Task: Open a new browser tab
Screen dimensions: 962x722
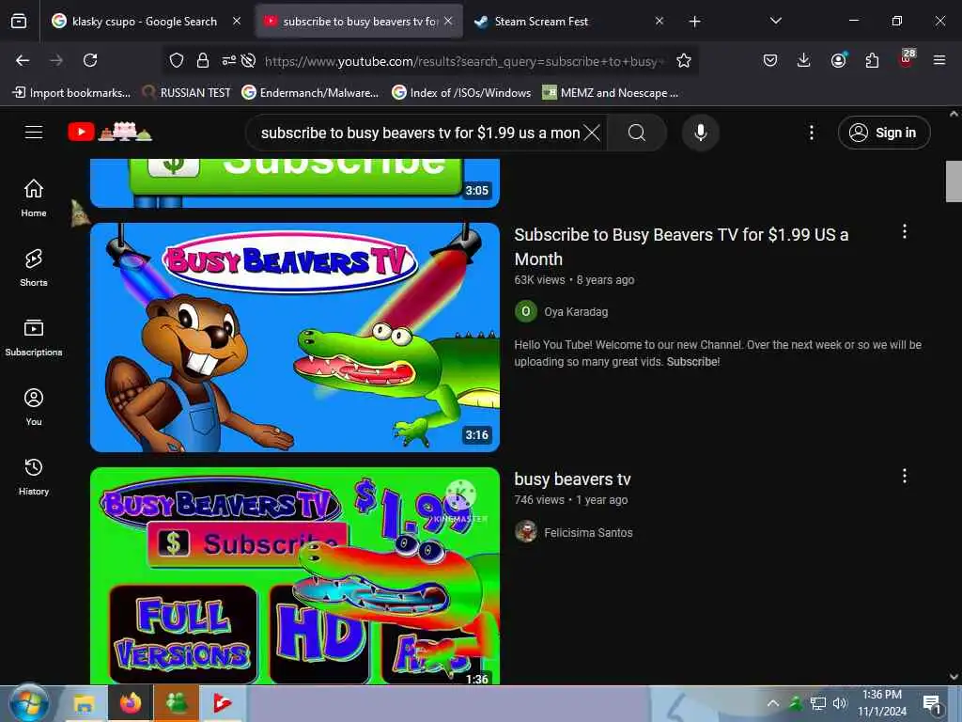Action: click(x=694, y=22)
